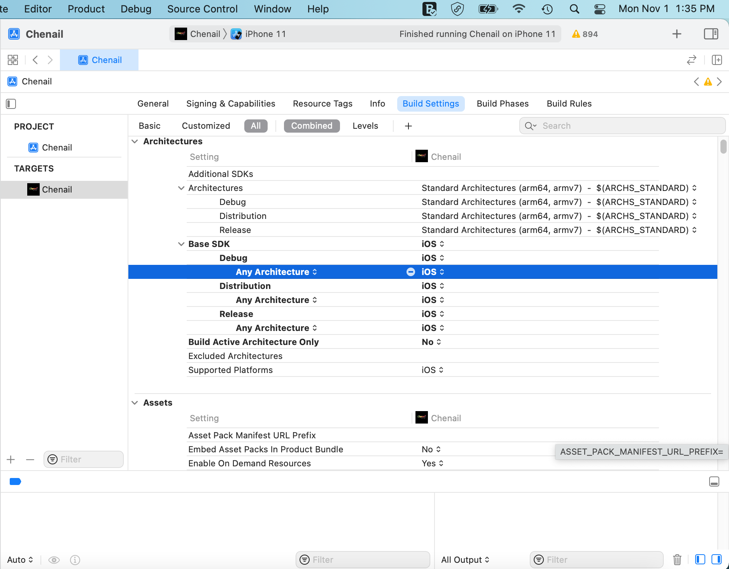Open the Info tab

(x=377, y=103)
